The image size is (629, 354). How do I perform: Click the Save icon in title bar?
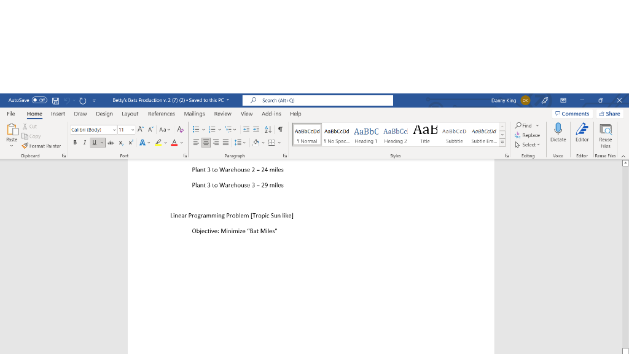coord(56,100)
